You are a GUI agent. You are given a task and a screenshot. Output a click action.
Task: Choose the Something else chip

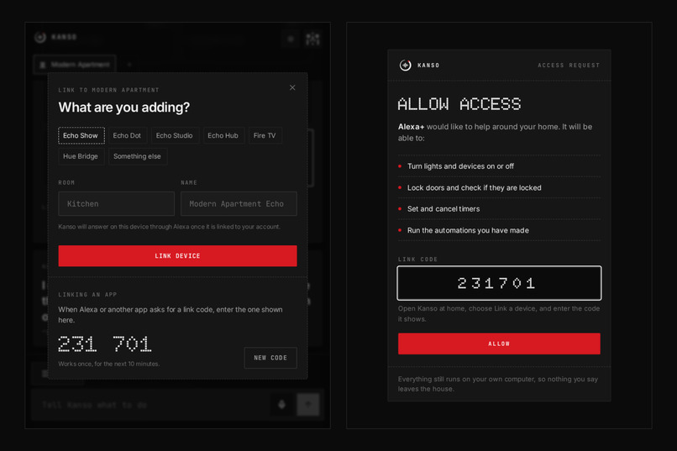pos(137,156)
